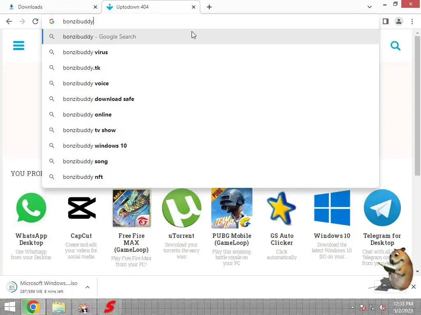421x315 pixels.
Task: Open the 'Free Fire MAX (GameLoop)' title link
Action: (131, 243)
